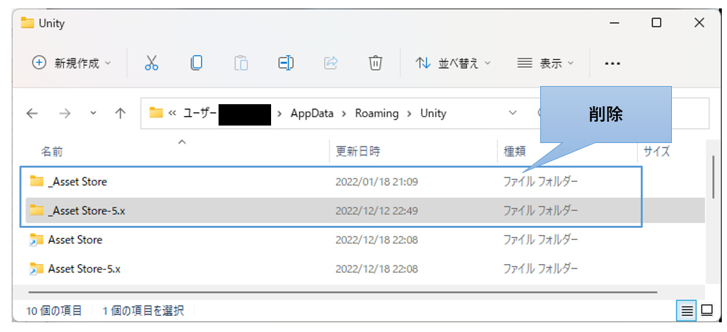Open the three-dot more options menu

(x=612, y=63)
